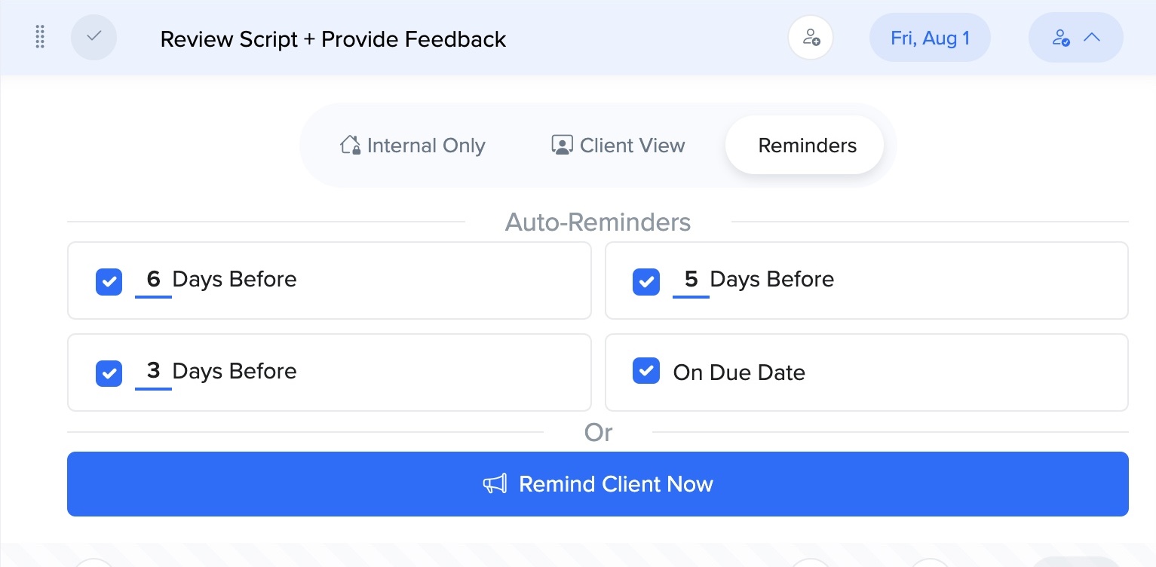The width and height of the screenshot is (1156, 567).
Task: Click the megaphone icon
Action: tap(495, 484)
